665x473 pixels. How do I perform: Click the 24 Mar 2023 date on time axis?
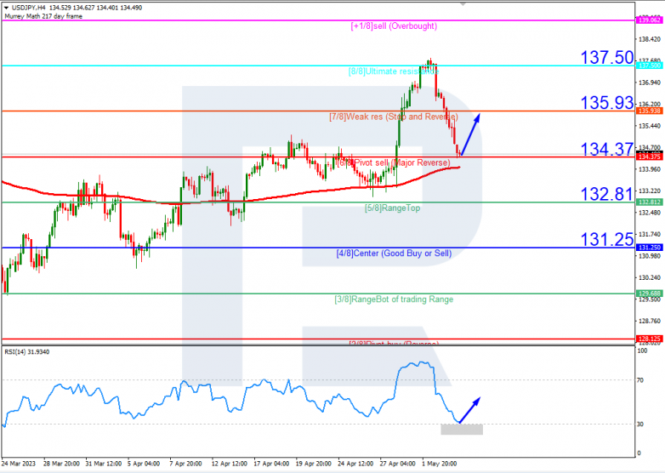pyautogui.click(x=18, y=464)
